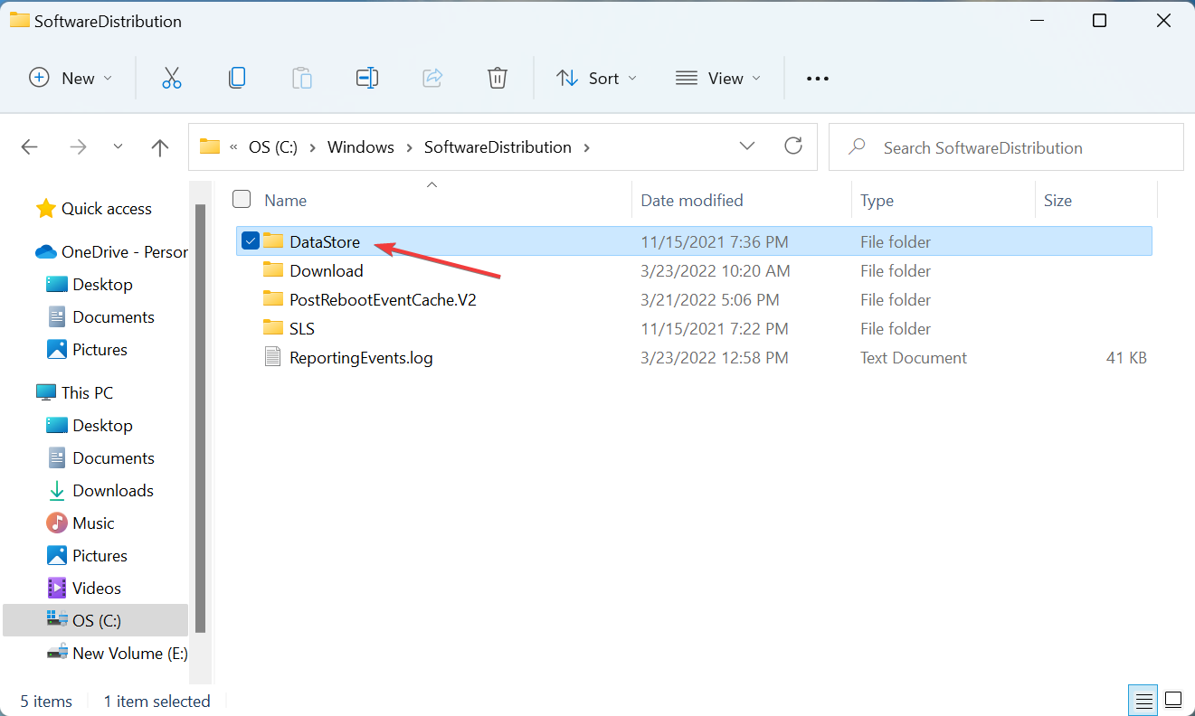Uncheck the DataStore item checkbox
Screen dimensions: 1195x716
click(251, 240)
